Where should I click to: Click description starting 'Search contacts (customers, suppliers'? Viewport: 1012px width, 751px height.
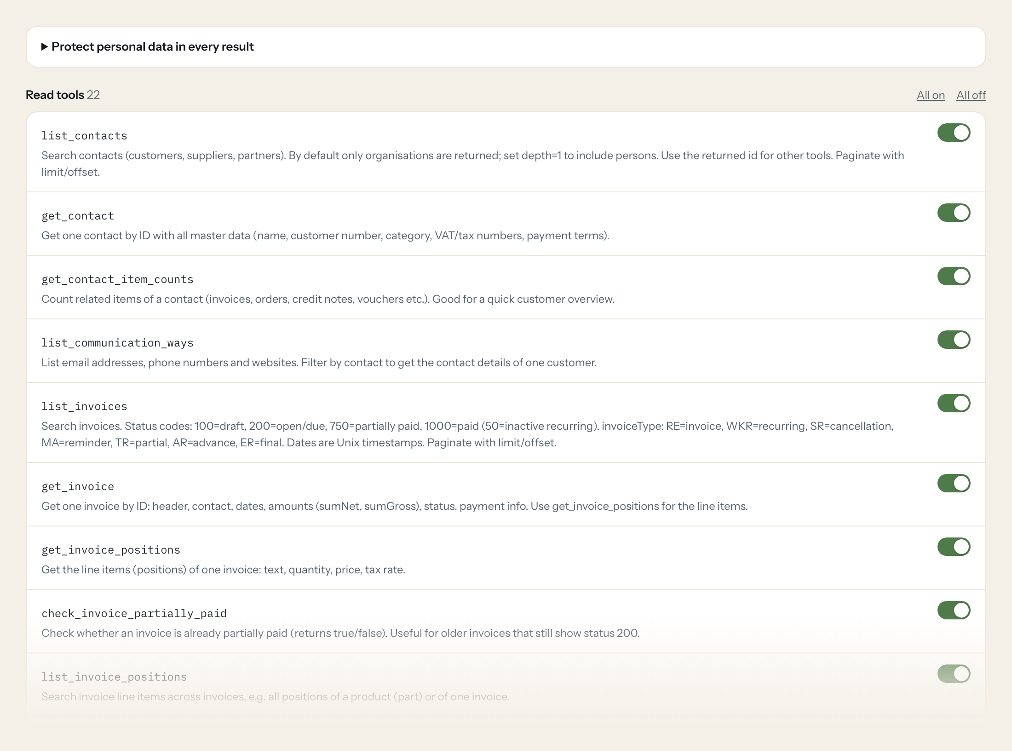pyautogui.click(x=473, y=164)
